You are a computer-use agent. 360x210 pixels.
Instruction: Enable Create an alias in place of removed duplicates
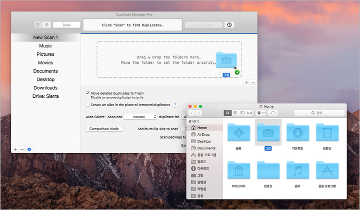tap(87, 105)
